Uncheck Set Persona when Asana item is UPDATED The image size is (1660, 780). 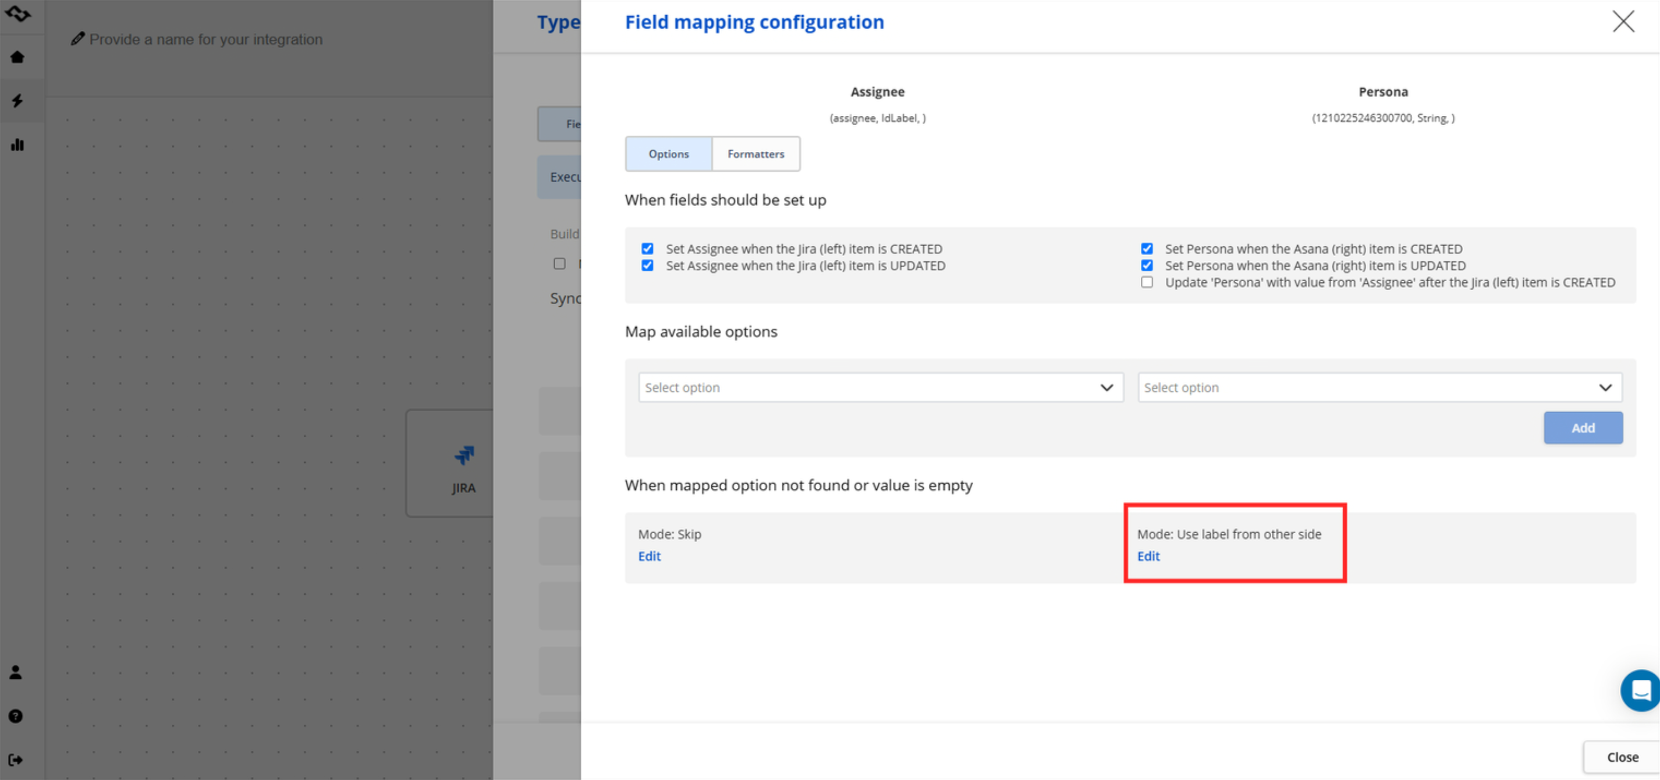coord(1147,265)
